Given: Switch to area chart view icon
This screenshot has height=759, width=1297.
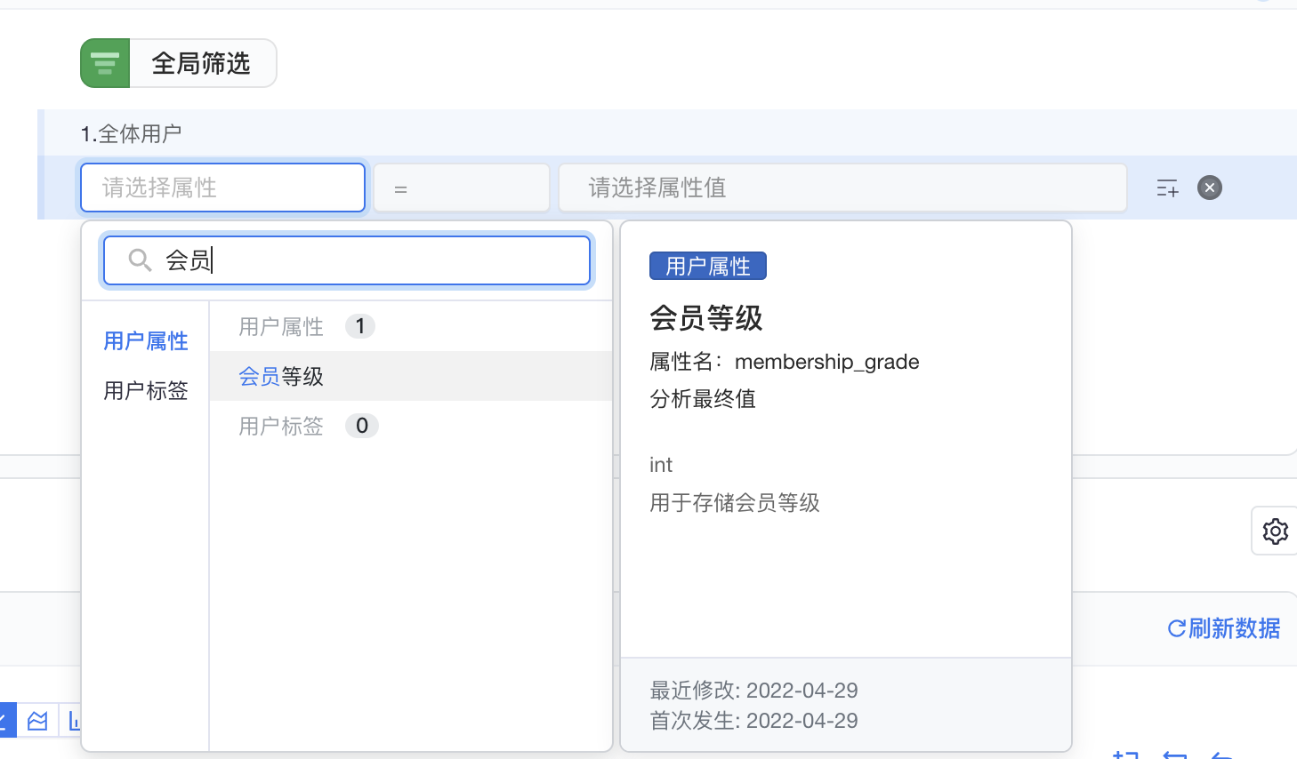Looking at the screenshot, I should pyautogui.click(x=37, y=720).
